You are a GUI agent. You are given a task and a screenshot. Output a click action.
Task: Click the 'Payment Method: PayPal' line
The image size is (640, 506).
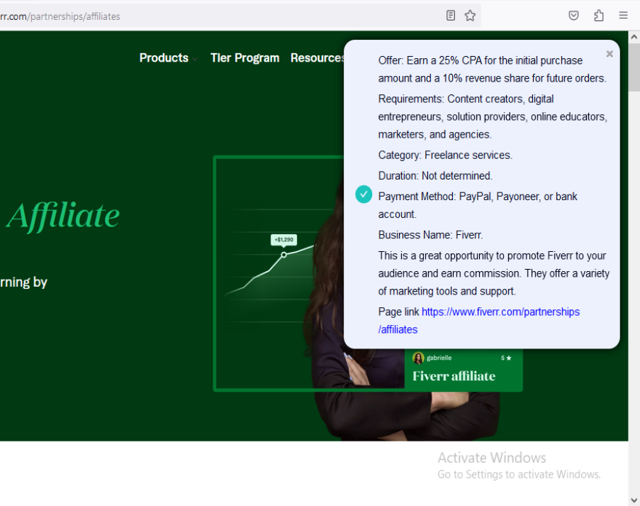point(478,205)
